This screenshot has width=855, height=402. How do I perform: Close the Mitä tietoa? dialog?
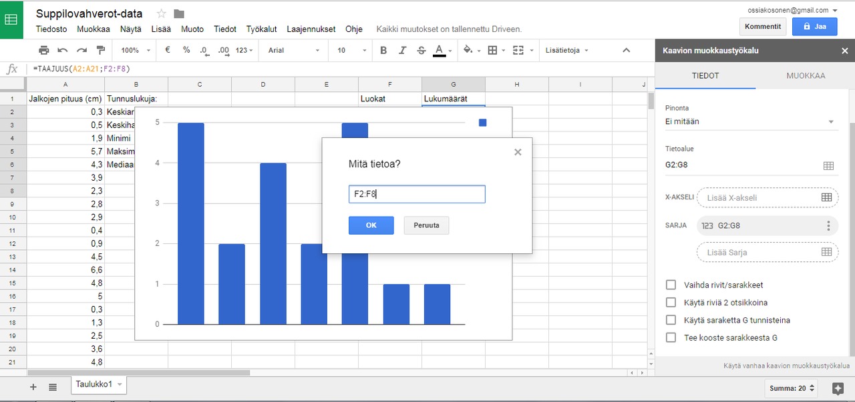pos(518,152)
